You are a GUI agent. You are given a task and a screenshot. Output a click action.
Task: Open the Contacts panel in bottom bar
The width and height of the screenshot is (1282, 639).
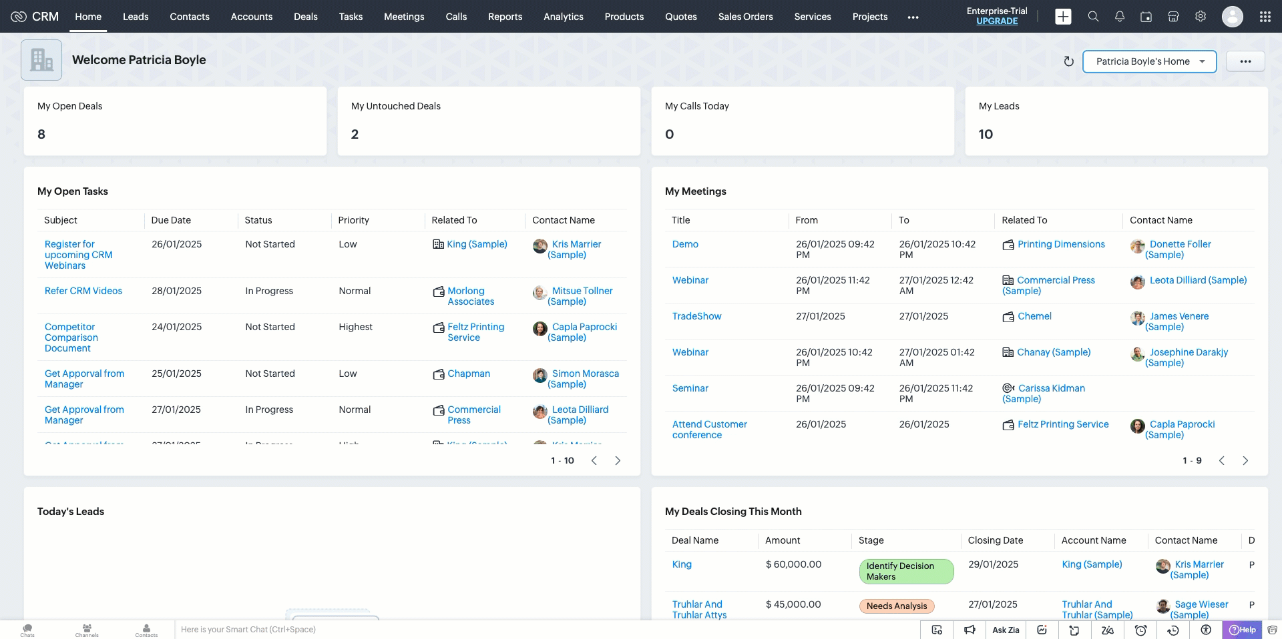coord(146,630)
